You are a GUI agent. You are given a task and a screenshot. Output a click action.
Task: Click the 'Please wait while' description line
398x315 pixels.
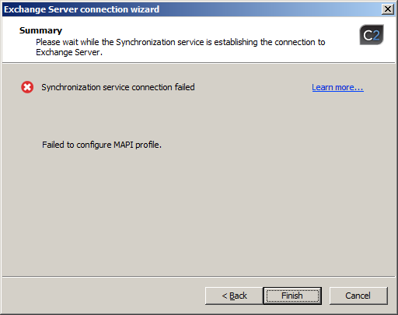click(180, 42)
